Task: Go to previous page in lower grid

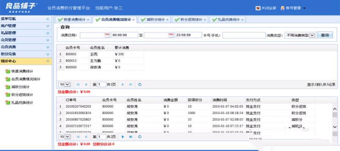Action: 86,137
